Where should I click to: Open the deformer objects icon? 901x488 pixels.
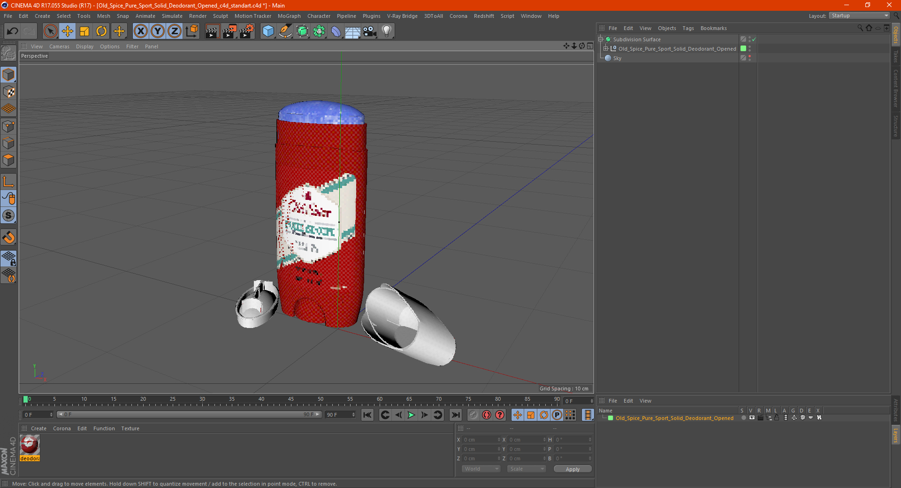click(x=336, y=31)
